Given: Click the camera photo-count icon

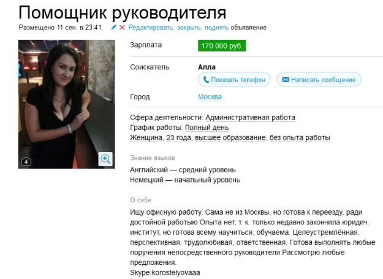Looking at the screenshot, I should coord(26,161).
